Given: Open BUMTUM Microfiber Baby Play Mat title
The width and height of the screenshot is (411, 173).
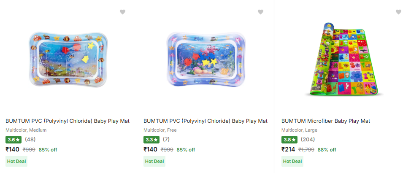Looking at the screenshot, I should tap(326, 121).
